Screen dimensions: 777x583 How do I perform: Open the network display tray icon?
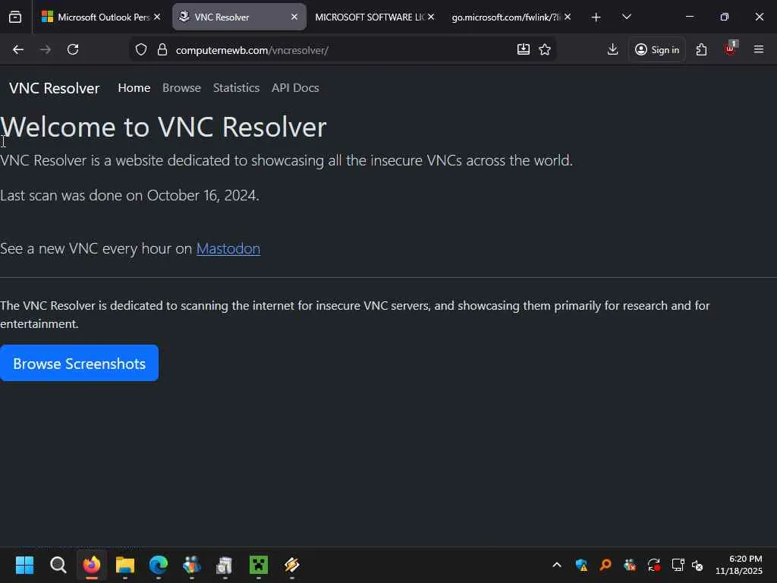(x=678, y=565)
